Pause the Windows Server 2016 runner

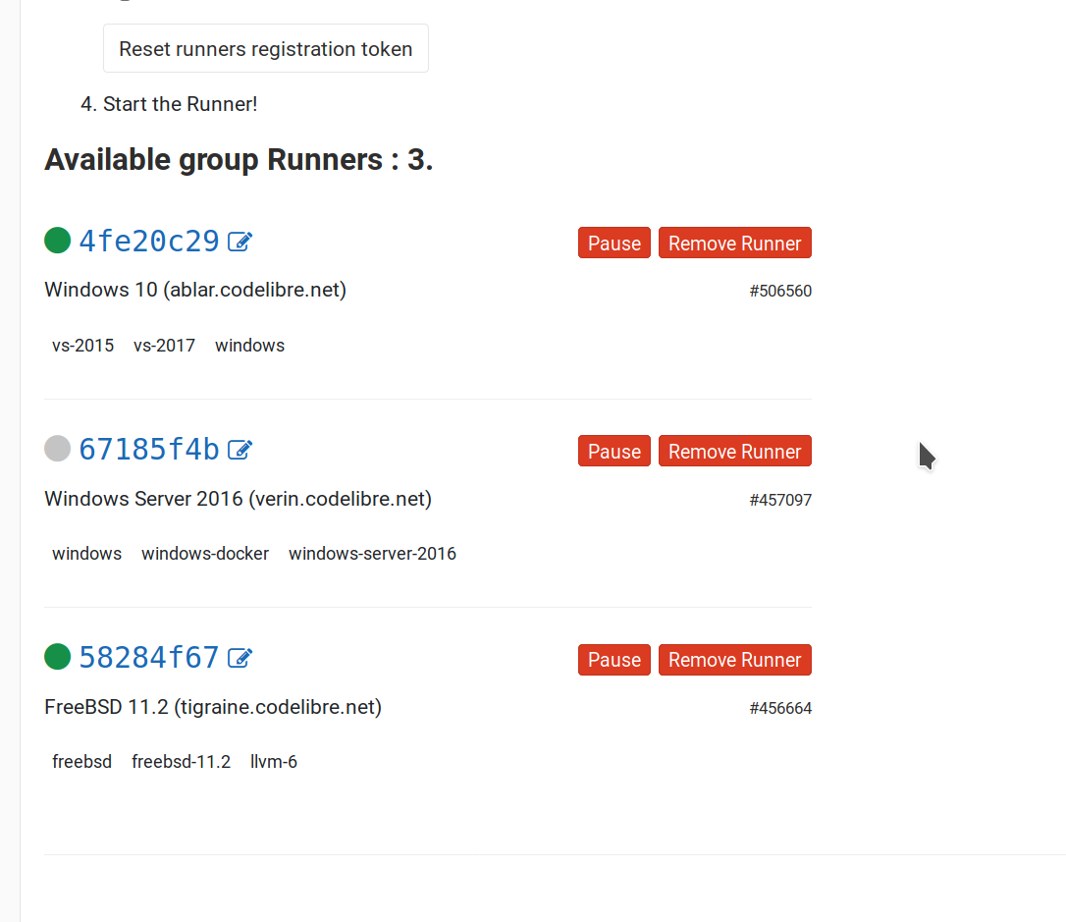pyautogui.click(x=613, y=451)
